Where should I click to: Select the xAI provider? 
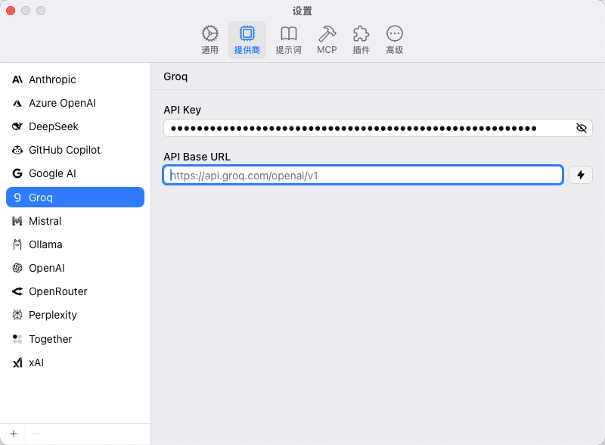click(36, 363)
